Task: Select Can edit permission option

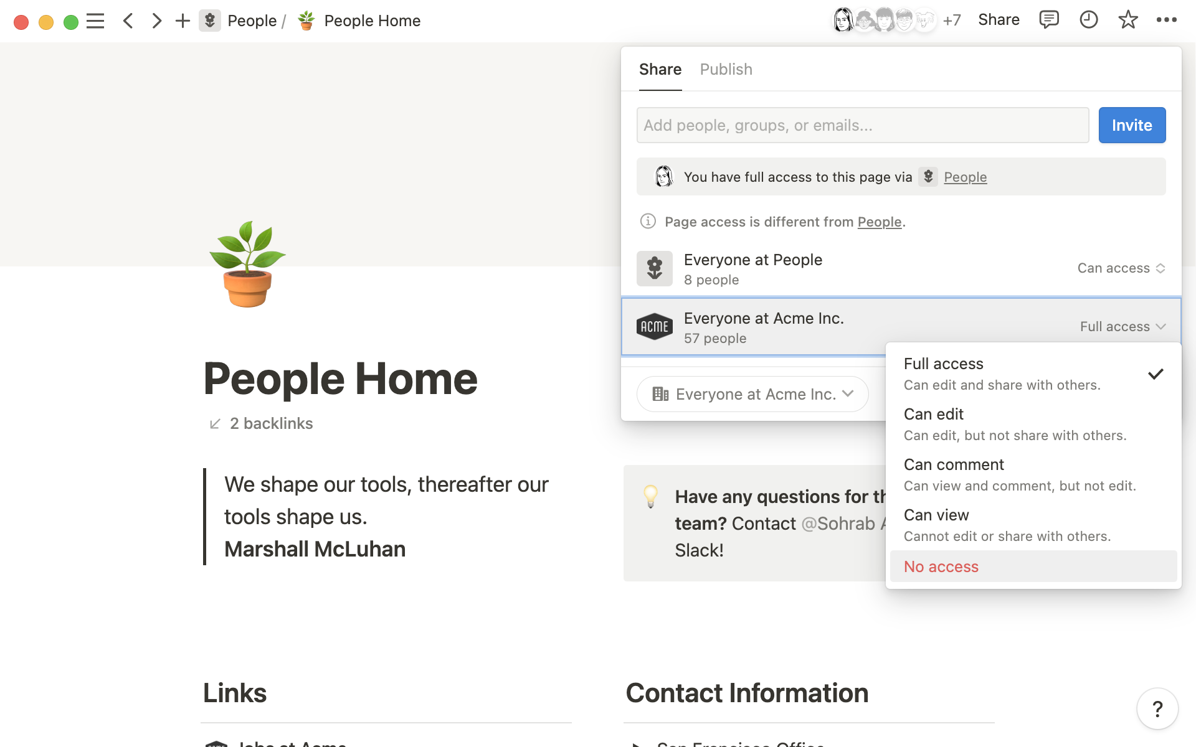Action: (933, 413)
